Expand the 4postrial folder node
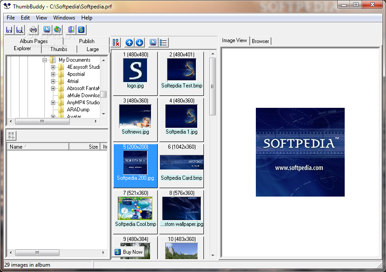The image size is (386, 272). pyautogui.click(x=53, y=74)
